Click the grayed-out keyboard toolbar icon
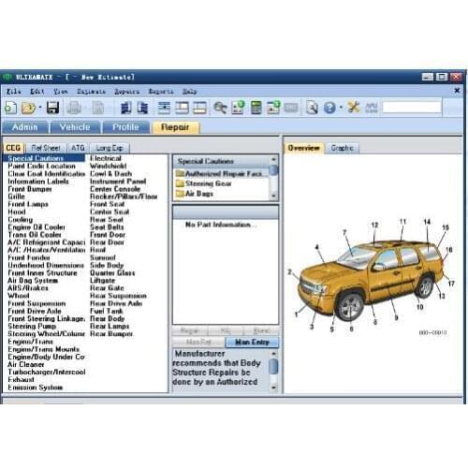Viewport: 468px width, 468px height. click(291, 108)
